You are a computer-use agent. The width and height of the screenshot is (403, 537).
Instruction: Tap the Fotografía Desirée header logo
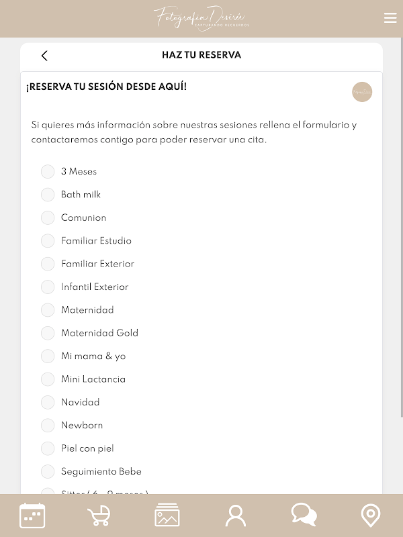(x=201, y=17)
